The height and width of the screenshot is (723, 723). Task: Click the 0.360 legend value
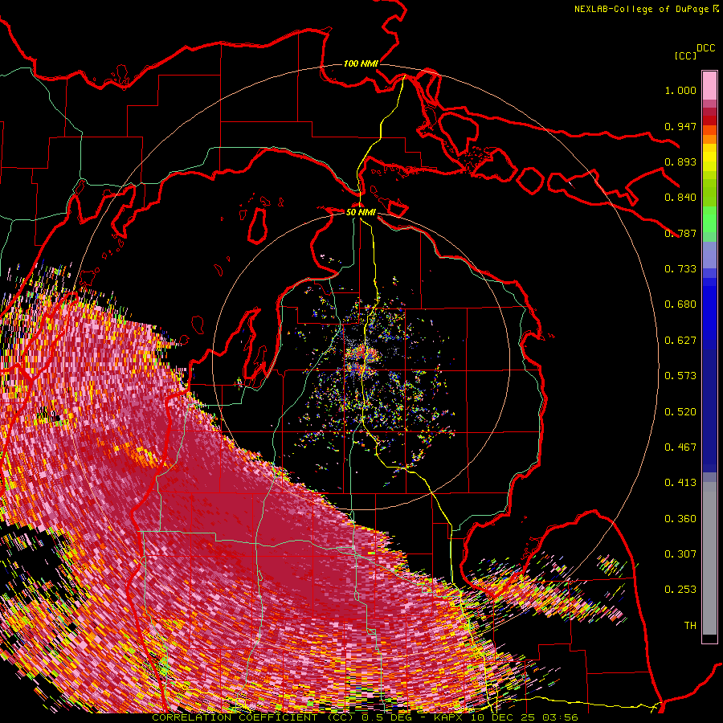(x=680, y=519)
